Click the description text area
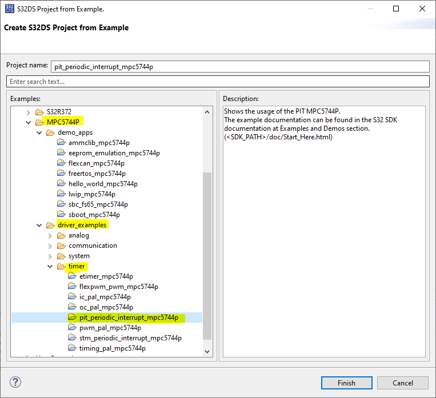The height and width of the screenshot is (398, 436). point(324,231)
